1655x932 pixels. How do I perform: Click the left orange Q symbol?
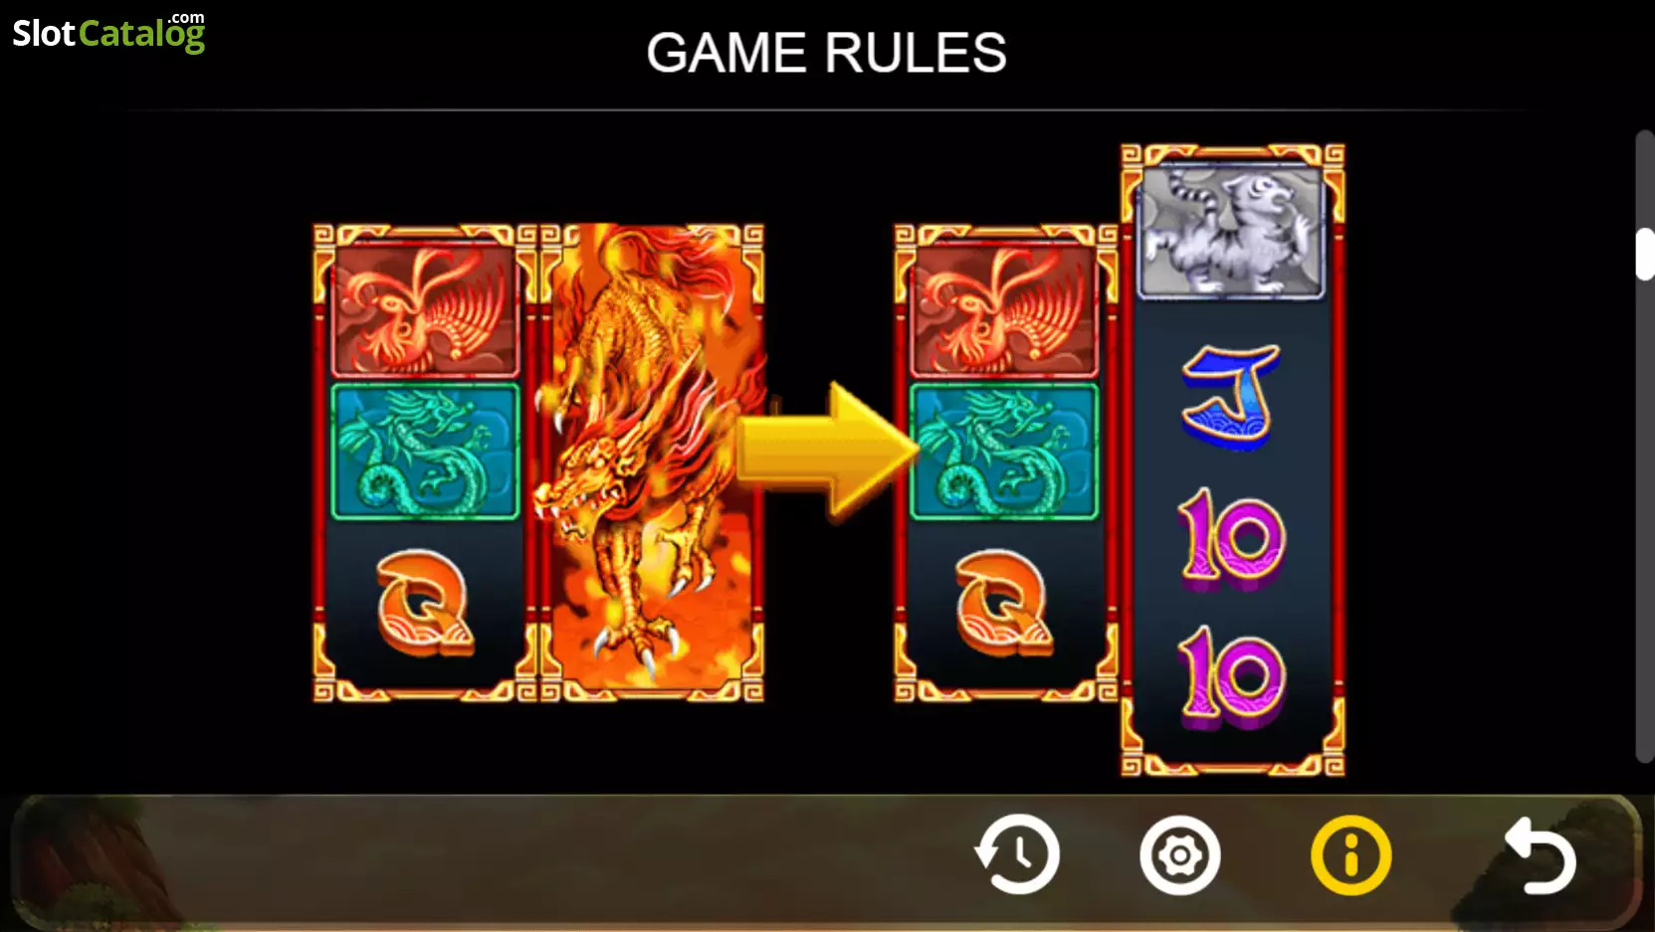pos(425,603)
